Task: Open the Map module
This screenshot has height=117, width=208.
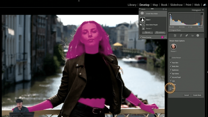Action: 155,5
